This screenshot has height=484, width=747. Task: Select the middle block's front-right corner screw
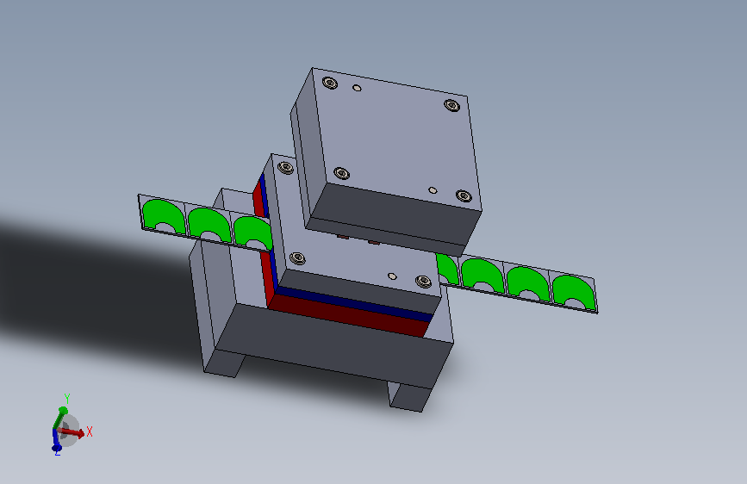[423, 281]
